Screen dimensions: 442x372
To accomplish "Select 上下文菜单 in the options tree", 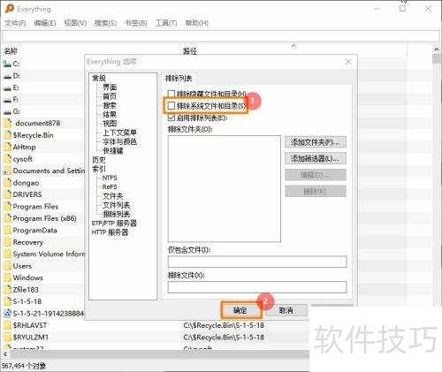I will pos(119,133).
